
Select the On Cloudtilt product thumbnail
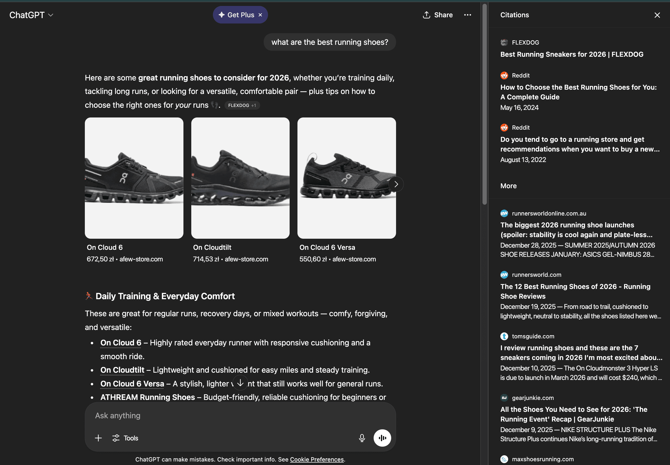[x=240, y=178]
